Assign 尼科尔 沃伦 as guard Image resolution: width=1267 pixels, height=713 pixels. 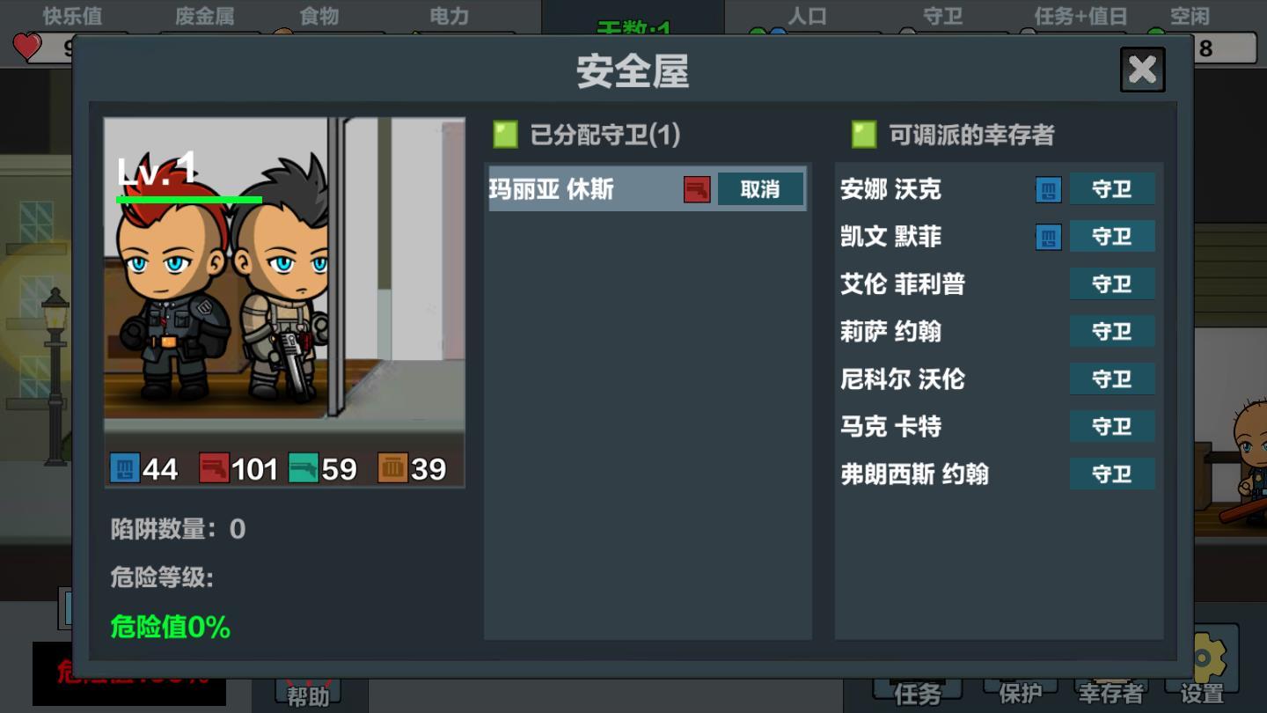point(1112,379)
